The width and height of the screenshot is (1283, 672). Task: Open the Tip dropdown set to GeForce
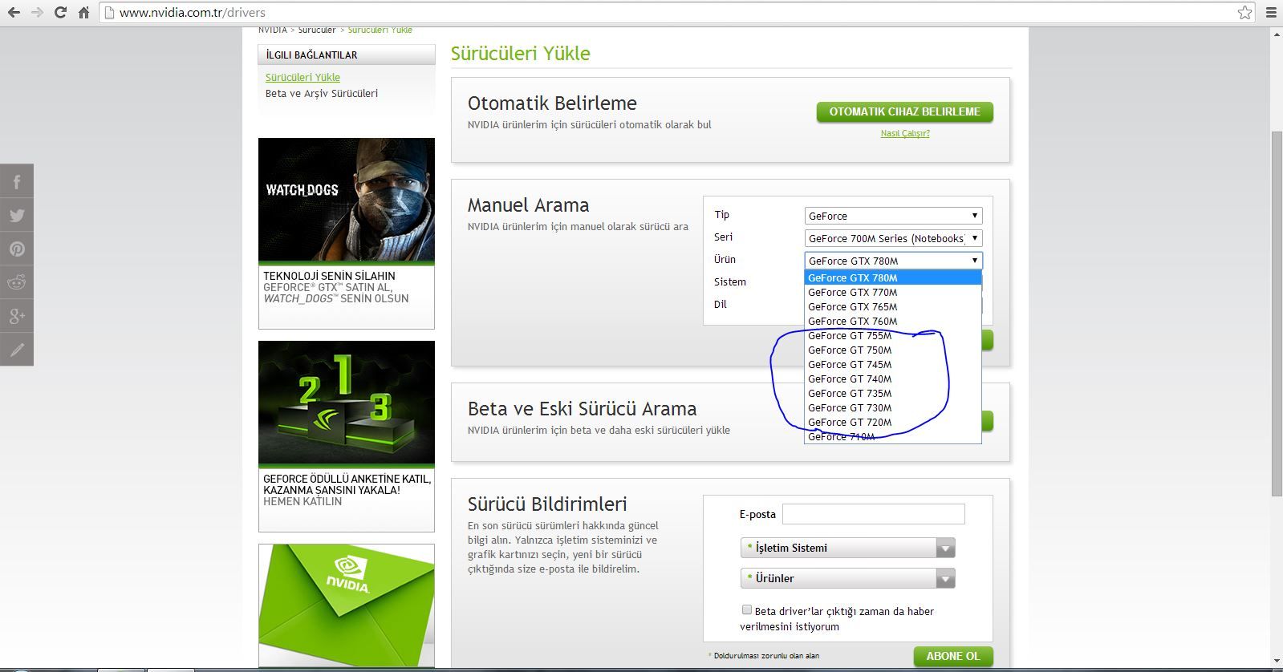[x=894, y=216]
